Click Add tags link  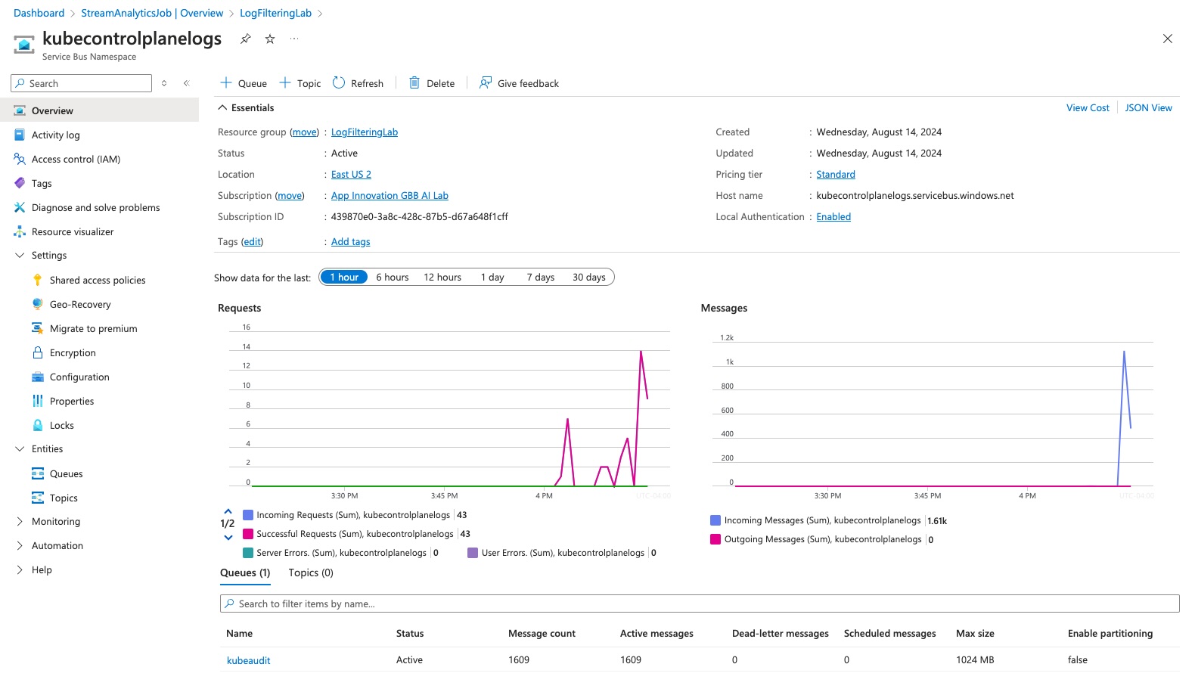[351, 242]
